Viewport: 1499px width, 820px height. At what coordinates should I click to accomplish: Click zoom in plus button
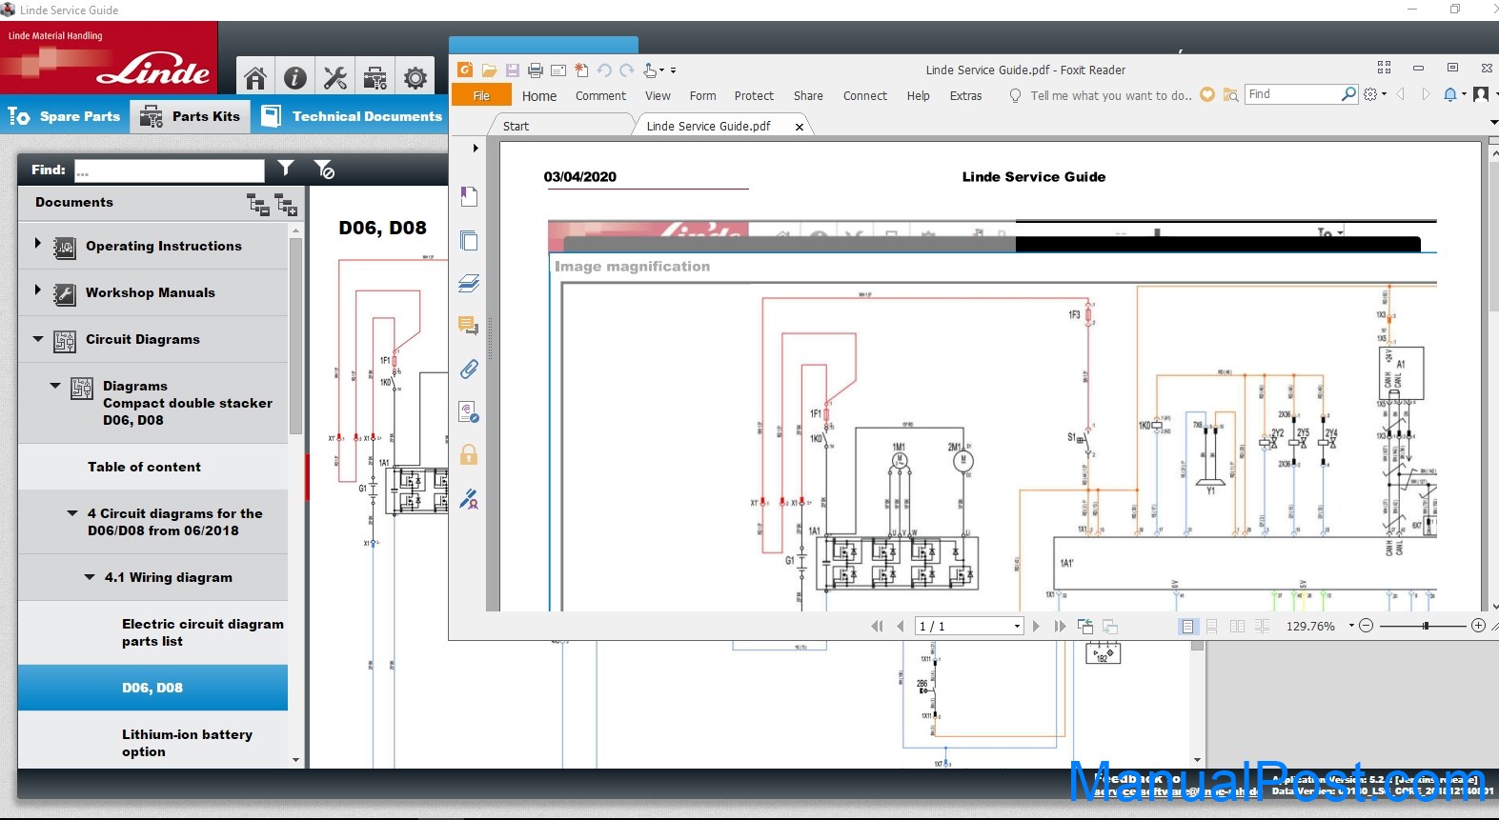[x=1478, y=626]
